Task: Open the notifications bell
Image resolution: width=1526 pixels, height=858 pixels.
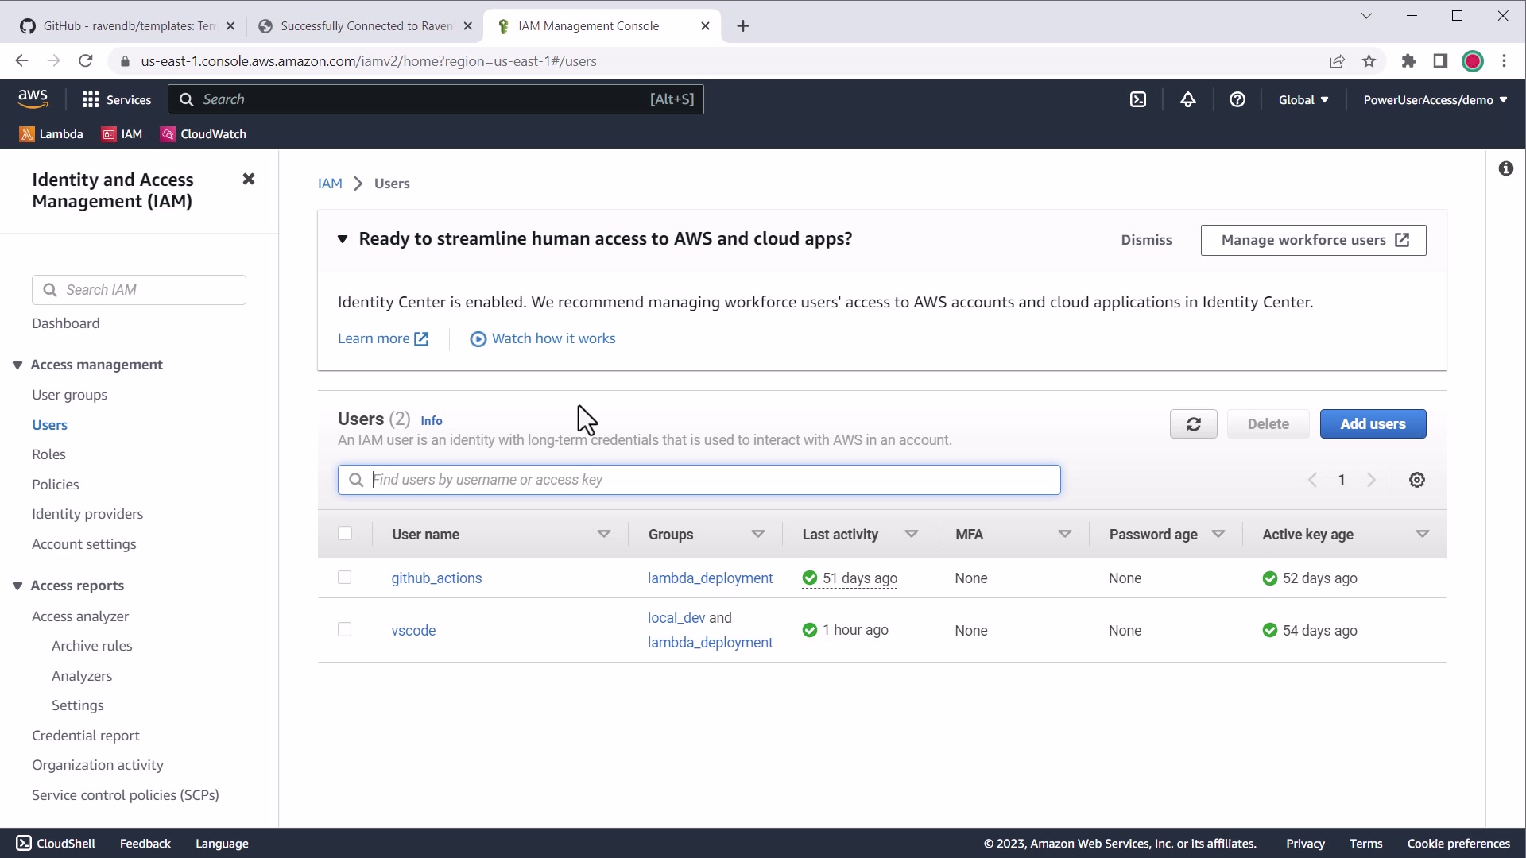Action: coord(1188,99)
